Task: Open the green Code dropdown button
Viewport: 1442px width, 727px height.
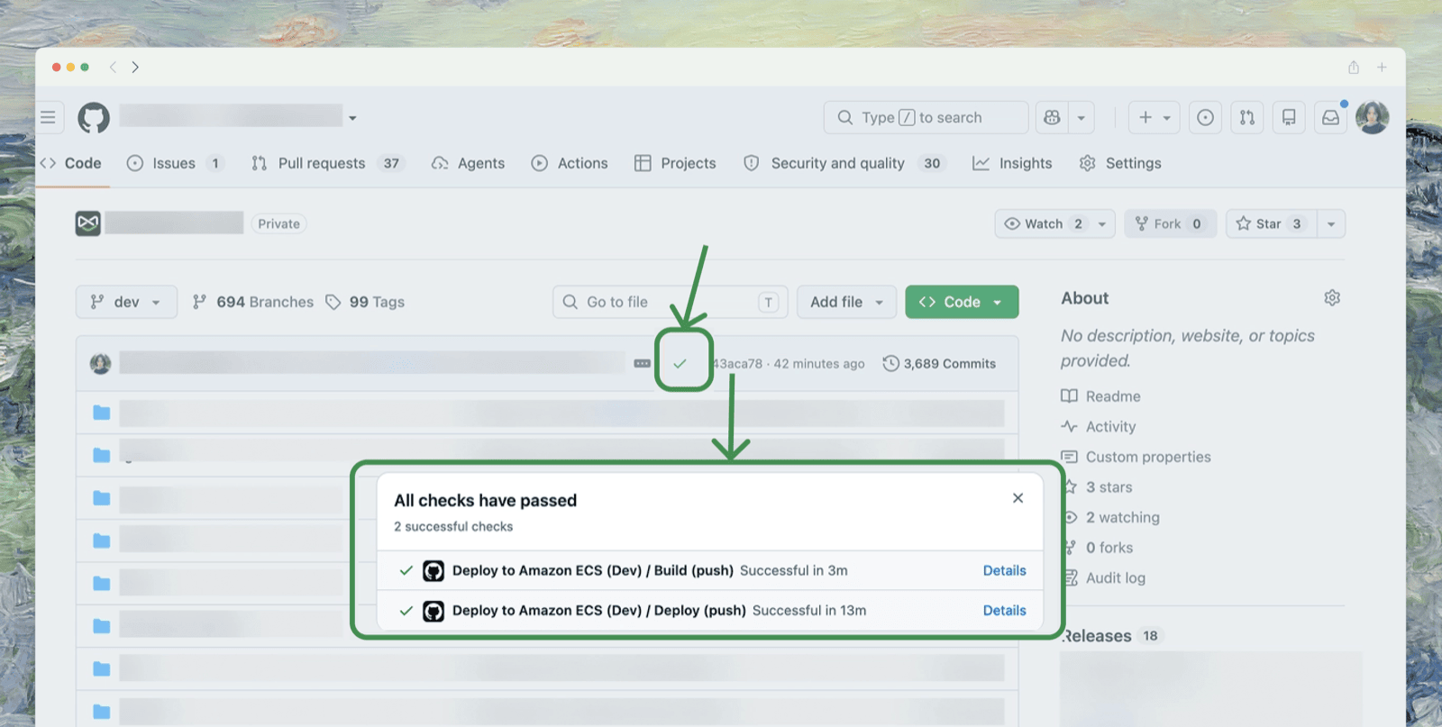Action: (x=962, y=302)
